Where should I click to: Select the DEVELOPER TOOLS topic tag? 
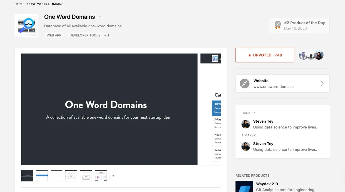coord(85,35)
